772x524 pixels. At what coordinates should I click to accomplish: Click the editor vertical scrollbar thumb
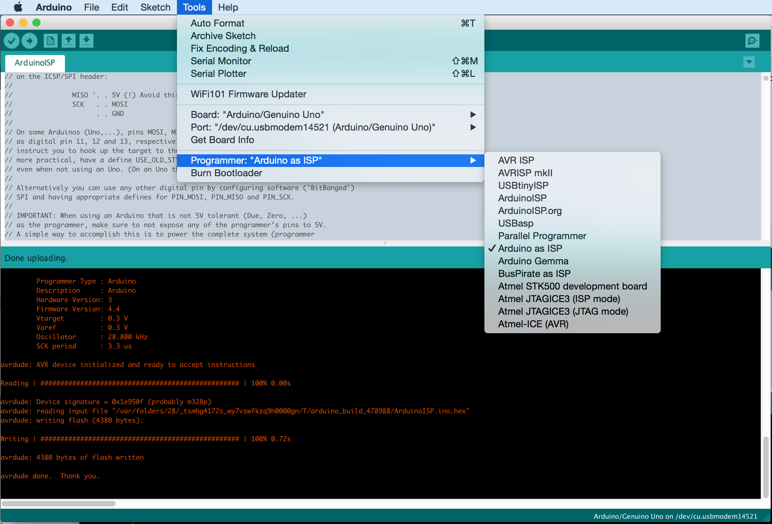tap(766, 79)
